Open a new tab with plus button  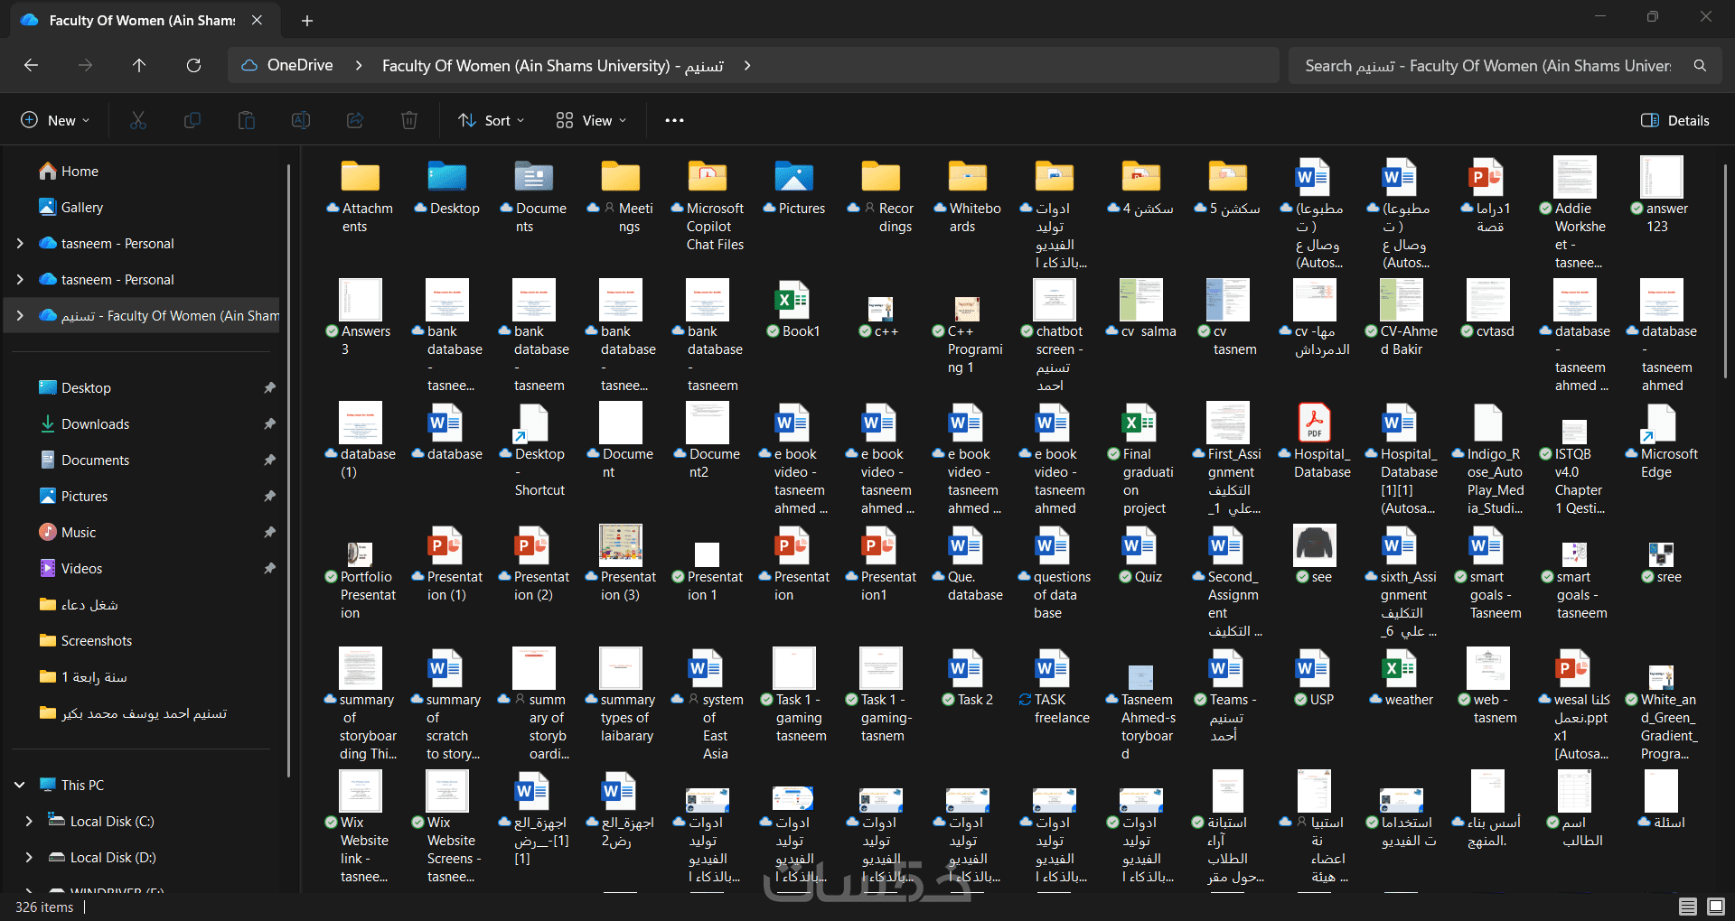(x=307, y=20)
